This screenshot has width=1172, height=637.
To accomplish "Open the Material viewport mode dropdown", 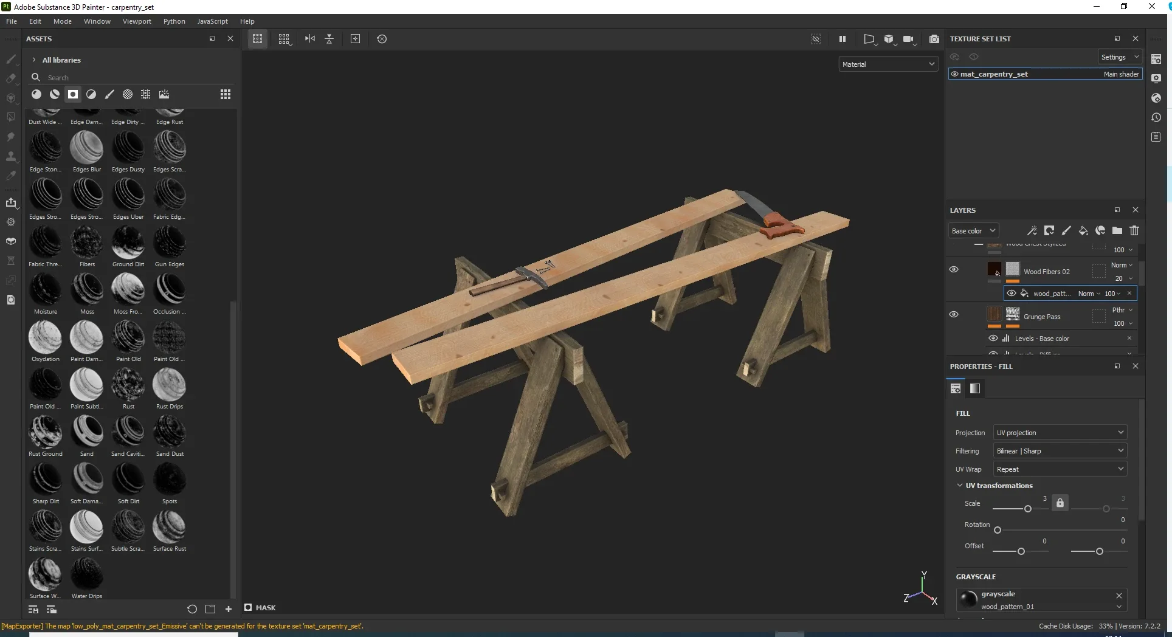I will click(x=888, y=64).
